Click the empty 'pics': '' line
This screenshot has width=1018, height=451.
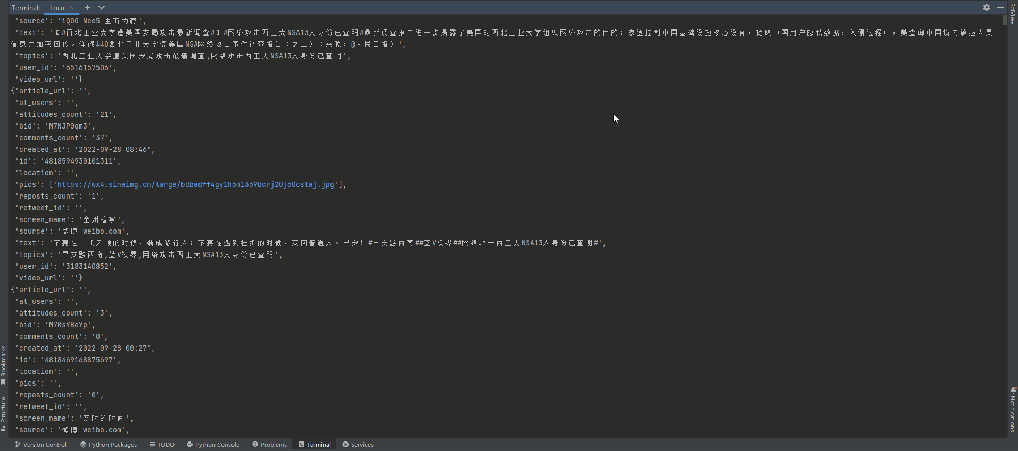pos(38,383)
